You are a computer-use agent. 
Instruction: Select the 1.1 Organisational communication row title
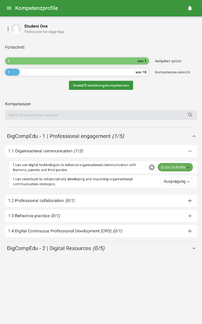[x=46, y=151]
